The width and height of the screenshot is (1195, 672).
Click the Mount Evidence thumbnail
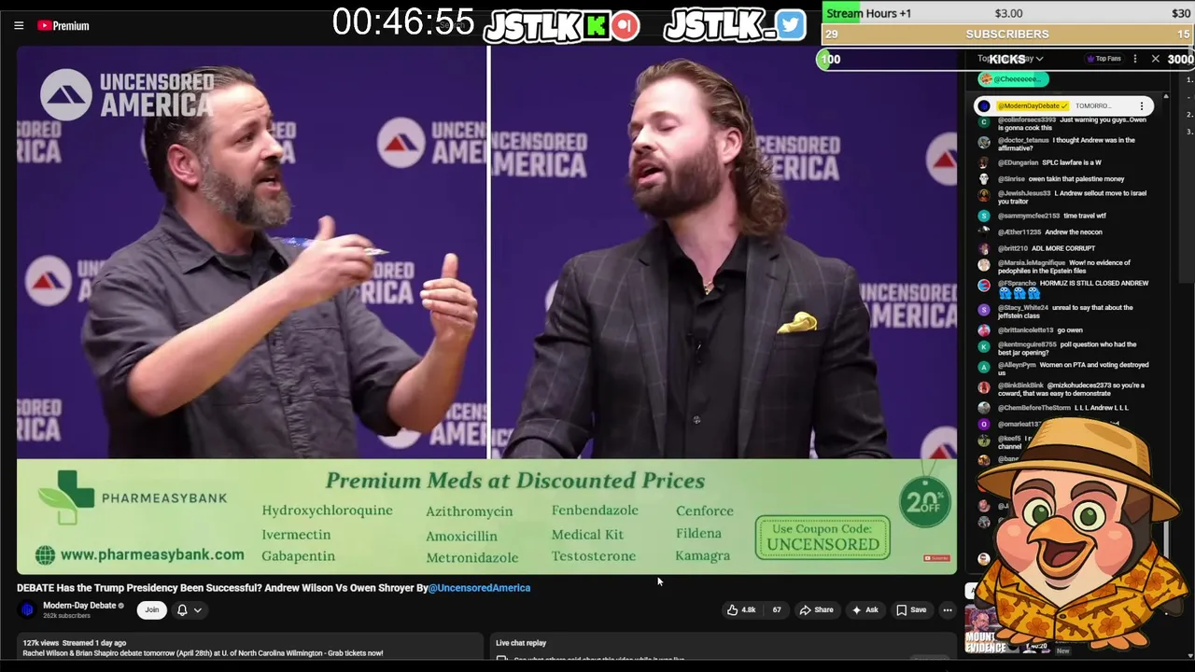click(986, 630)
